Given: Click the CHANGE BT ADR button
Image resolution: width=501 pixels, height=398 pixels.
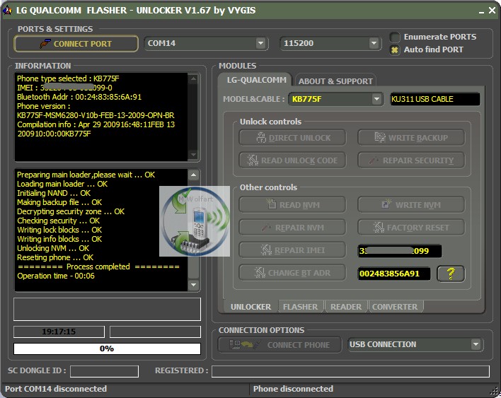Looking at the screenshot, I should (x=292, y=273).
